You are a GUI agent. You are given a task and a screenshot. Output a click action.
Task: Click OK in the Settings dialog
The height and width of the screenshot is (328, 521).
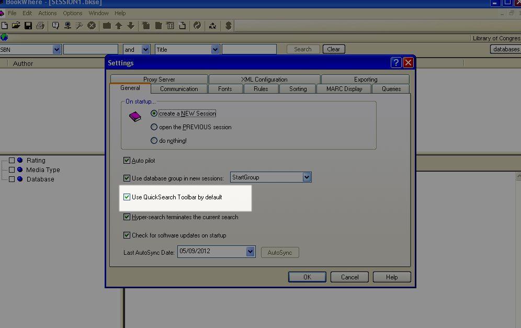(x=308, y=277)
